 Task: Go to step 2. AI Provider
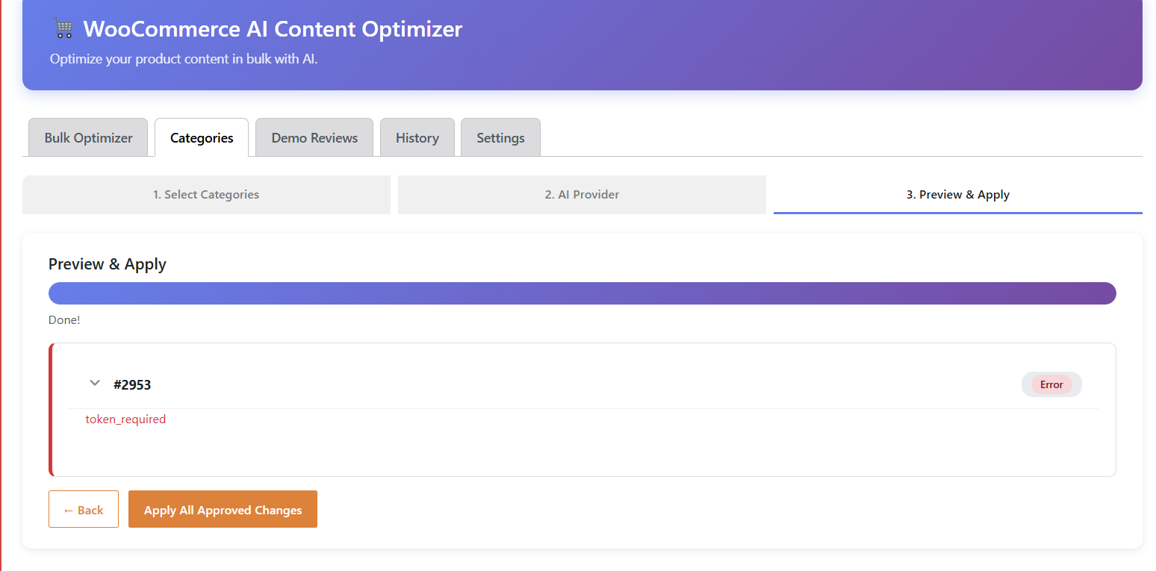pos(582,195)
